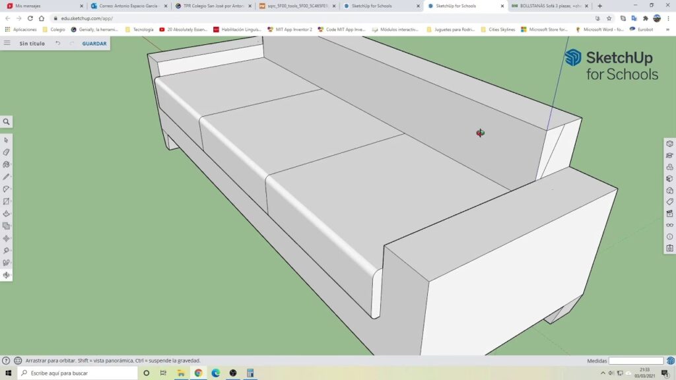Click the GUARDAR save button

point(94,44)
